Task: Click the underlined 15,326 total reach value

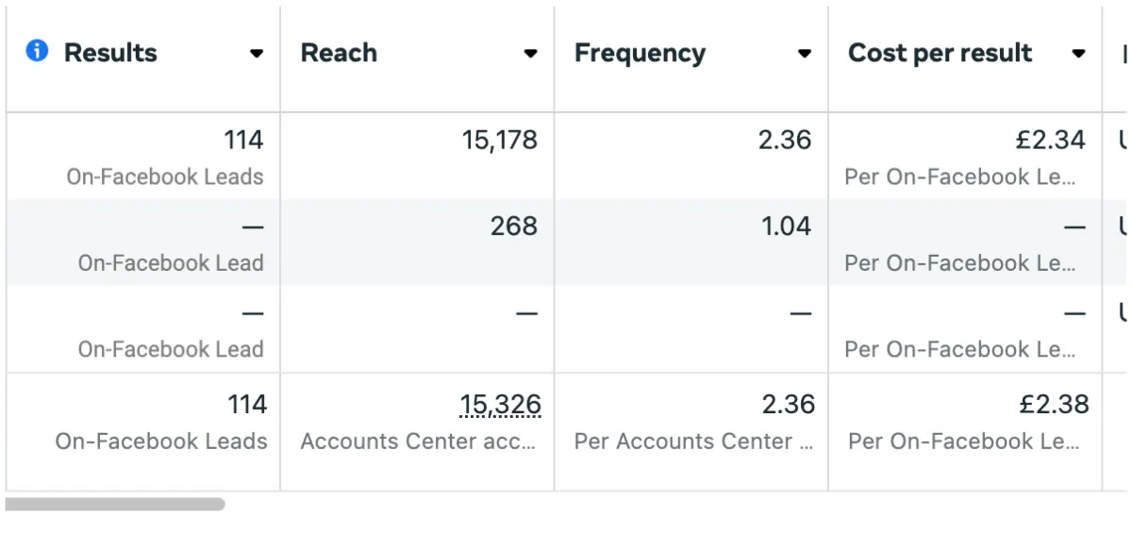Action: coord(500,405)
